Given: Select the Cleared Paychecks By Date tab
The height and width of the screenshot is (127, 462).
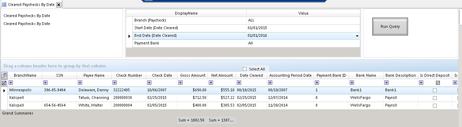Looking at the screenshot, I should pyautogui.click(x=31, y=5).
